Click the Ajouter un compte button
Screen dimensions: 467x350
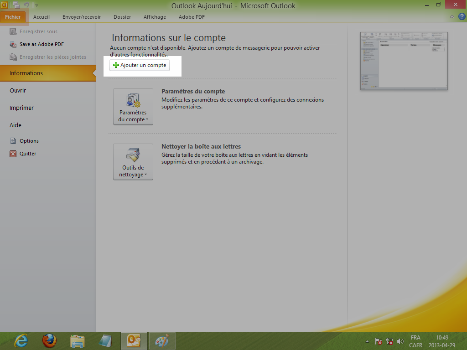click(140, 65)
